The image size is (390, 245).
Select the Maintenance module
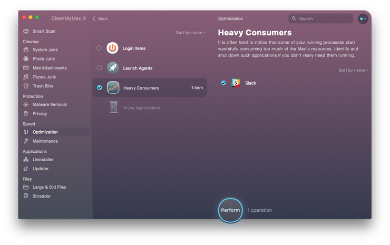(x=45, y=141)
